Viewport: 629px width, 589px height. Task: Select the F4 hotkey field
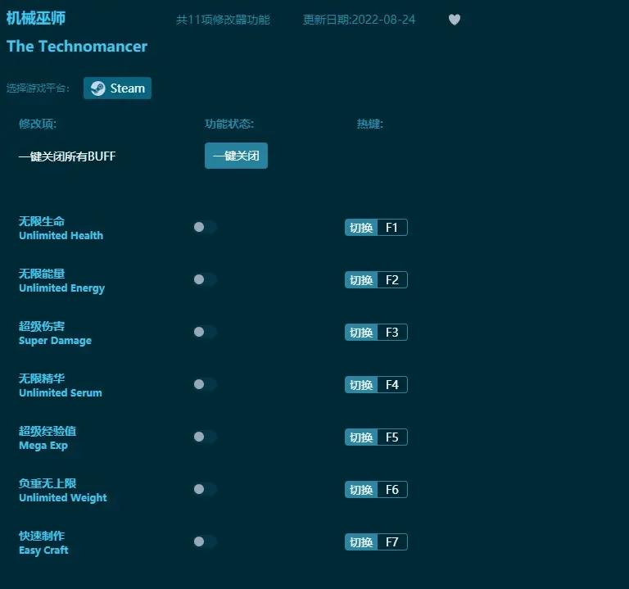[x=392, y=385]
